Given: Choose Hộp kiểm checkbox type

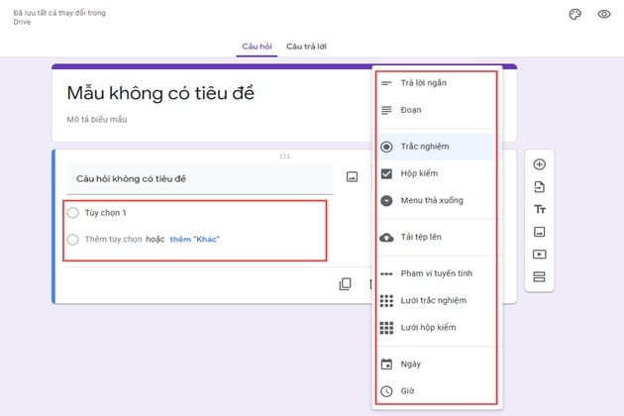Looking at the screenshot, I should click(x=437, y=173).
